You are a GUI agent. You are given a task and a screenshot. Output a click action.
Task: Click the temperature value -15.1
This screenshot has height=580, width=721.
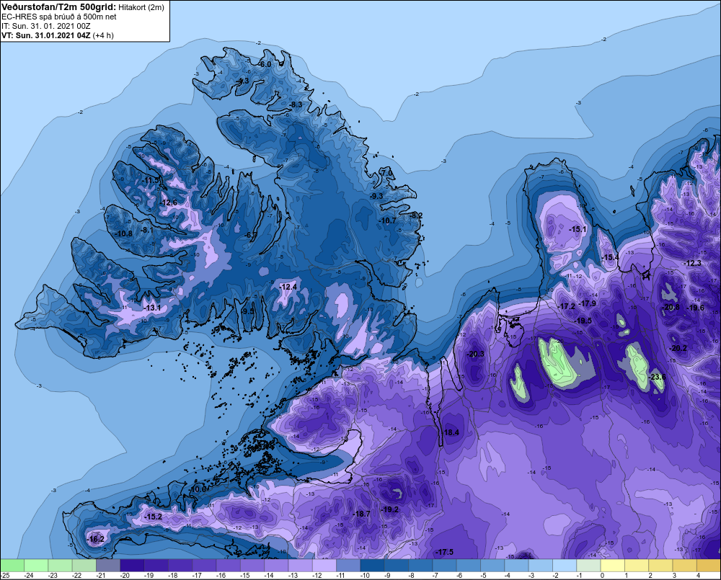point(578,229)
